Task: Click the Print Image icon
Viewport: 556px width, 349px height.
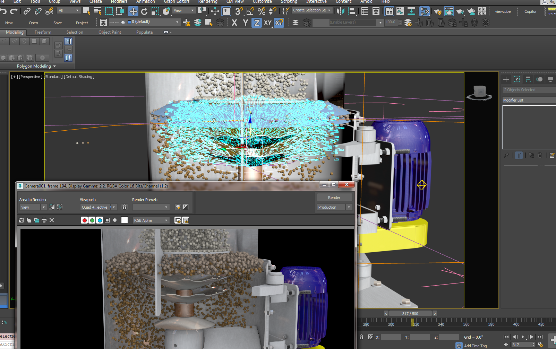Action: point(44,220)
